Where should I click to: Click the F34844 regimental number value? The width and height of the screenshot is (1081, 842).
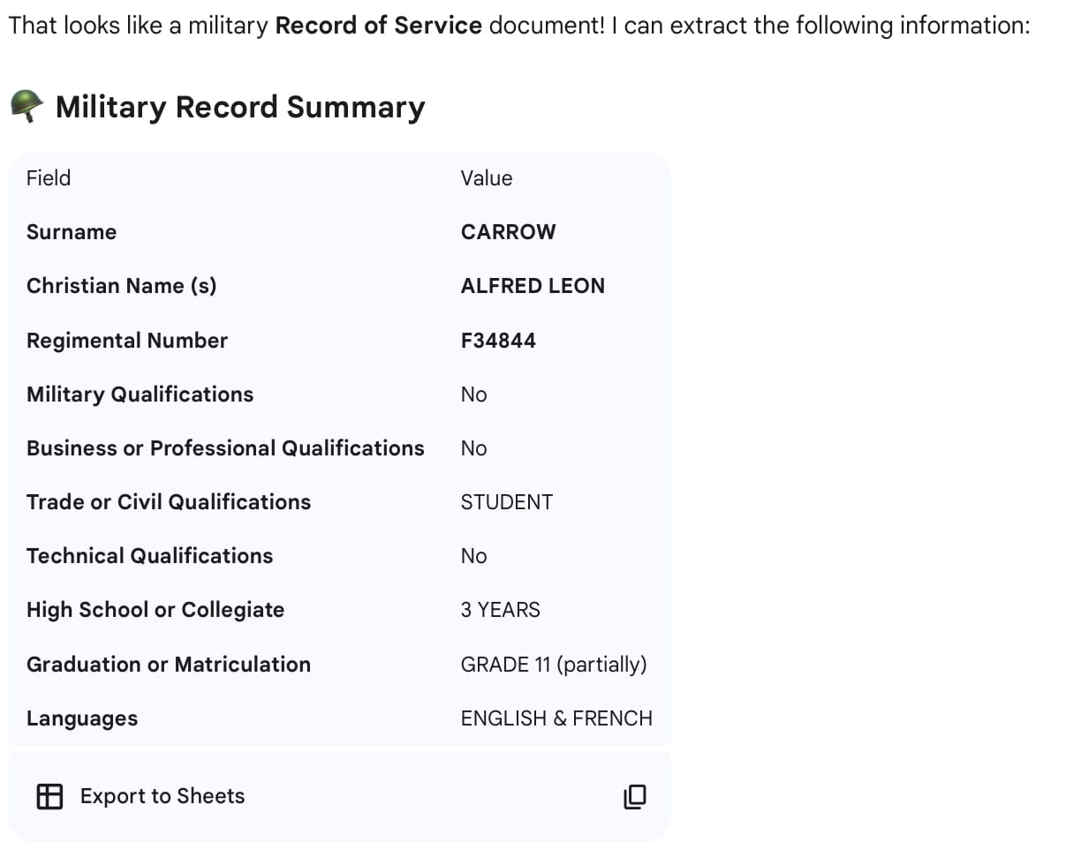tap(498, 341)
